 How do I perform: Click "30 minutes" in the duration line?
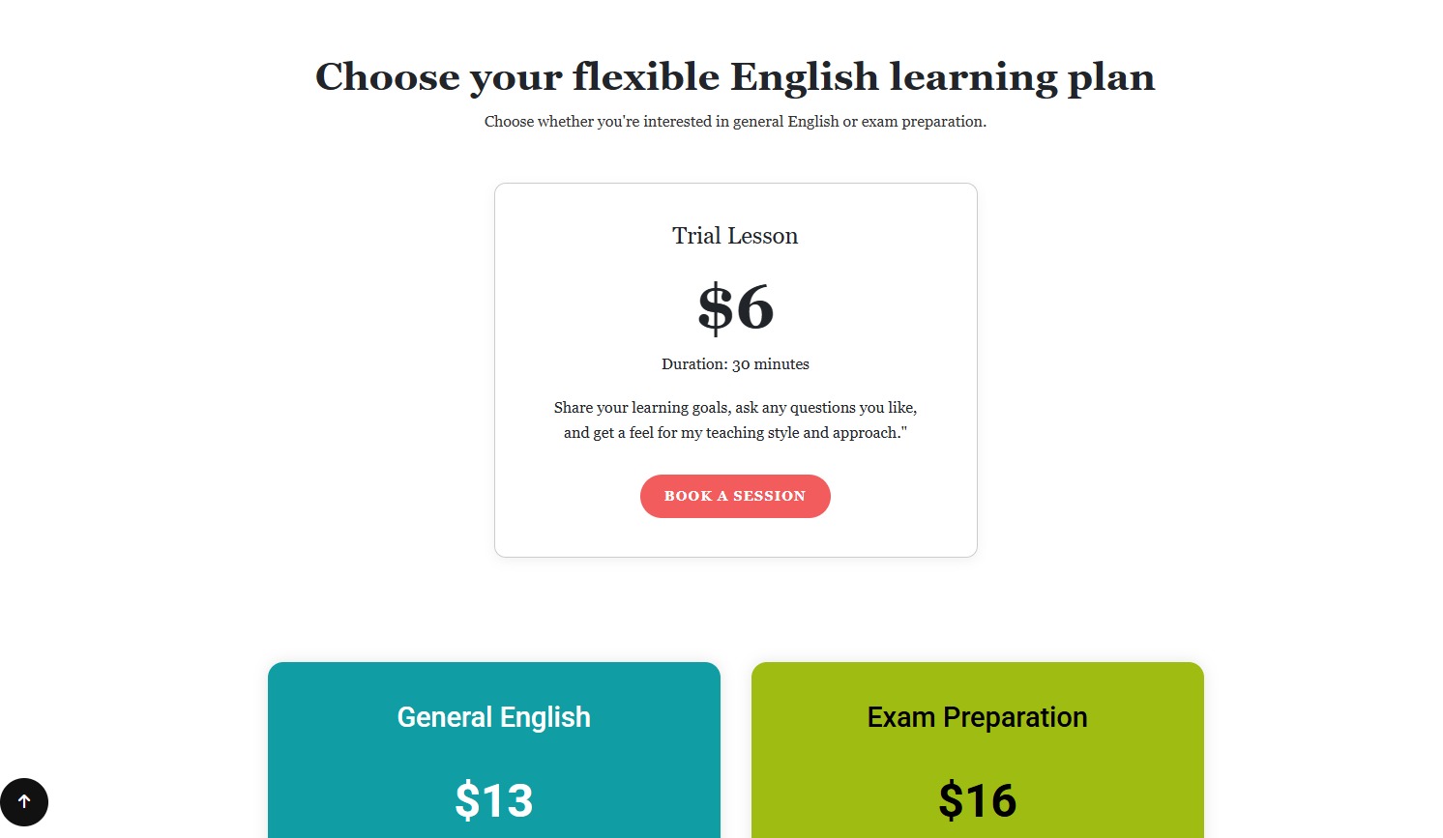pos(771,364)
